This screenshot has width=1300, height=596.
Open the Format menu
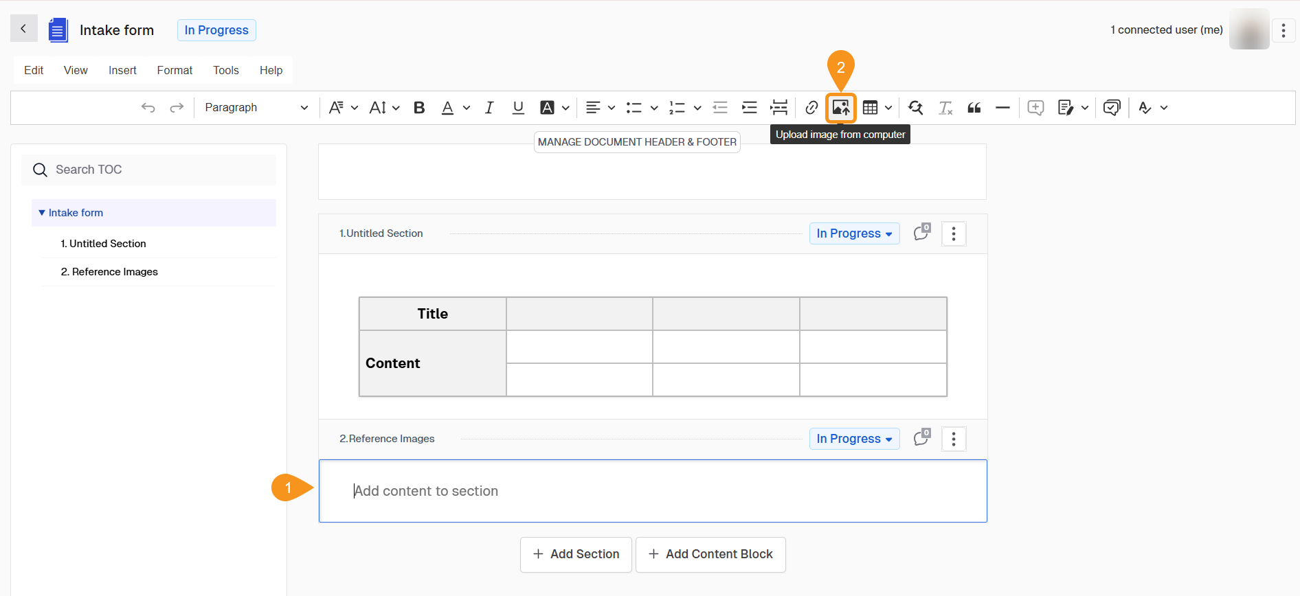pos(175,70)
